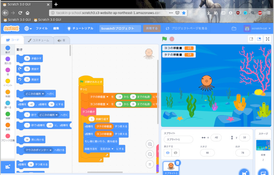274x175 pixels.
Task: Go to the browser home page
Action: 27,13
